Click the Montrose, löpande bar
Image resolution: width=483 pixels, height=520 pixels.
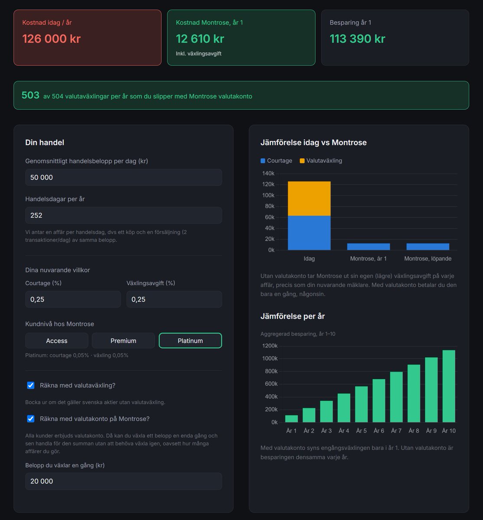pos(428,247)
